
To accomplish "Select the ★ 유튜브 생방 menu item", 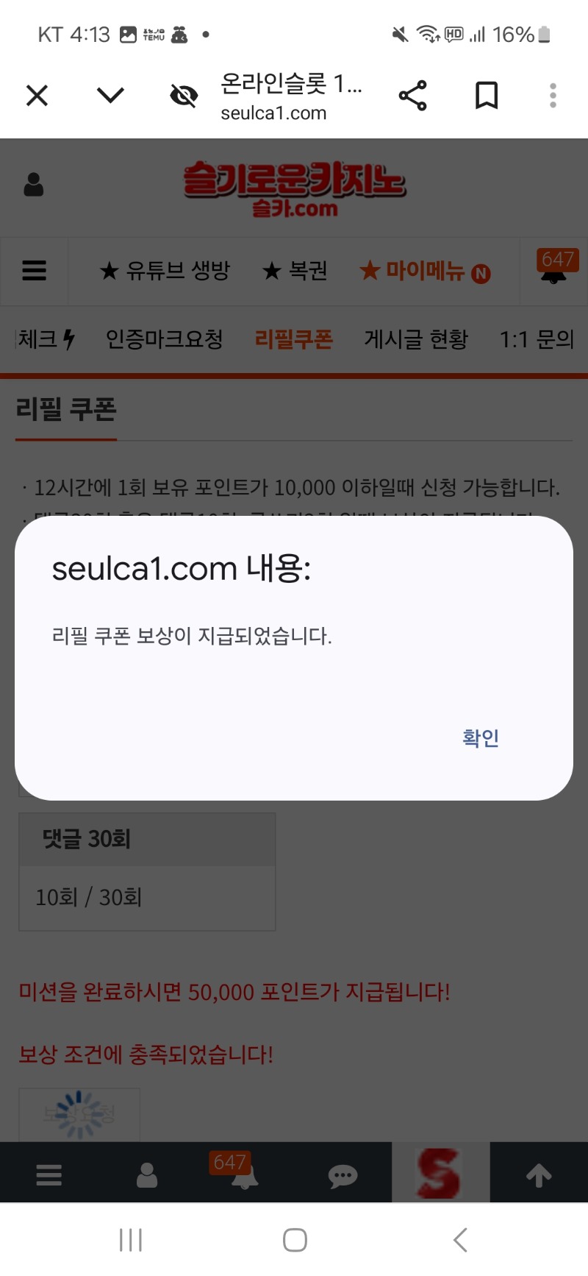I will [x=165, y=271].
